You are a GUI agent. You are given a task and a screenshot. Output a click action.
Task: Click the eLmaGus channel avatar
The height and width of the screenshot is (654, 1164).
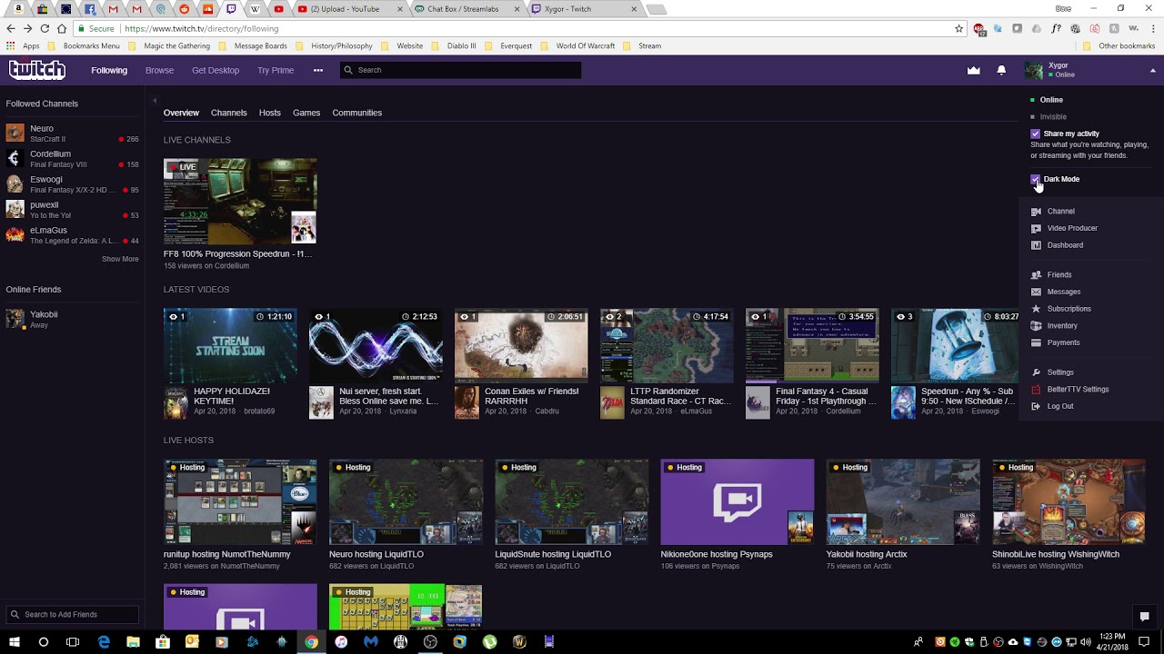[x=15, y=235]
